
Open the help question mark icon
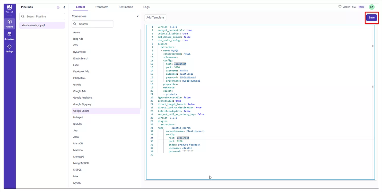click(340, 6)
